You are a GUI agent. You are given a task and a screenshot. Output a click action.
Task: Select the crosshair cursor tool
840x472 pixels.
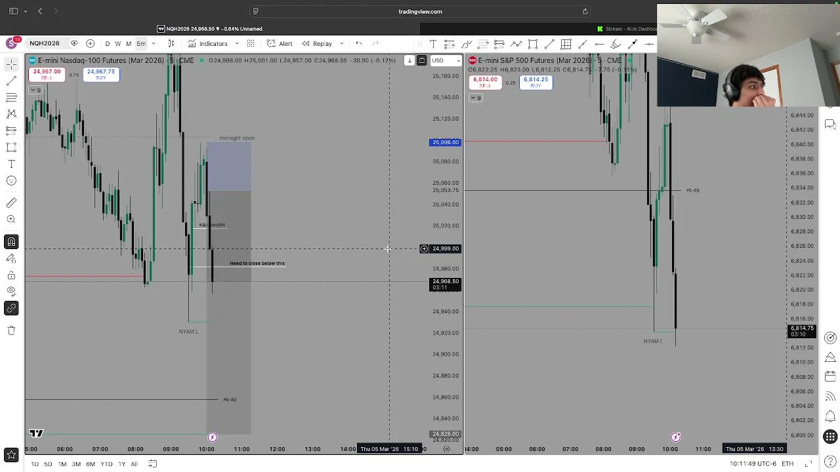tap(11, 64)
